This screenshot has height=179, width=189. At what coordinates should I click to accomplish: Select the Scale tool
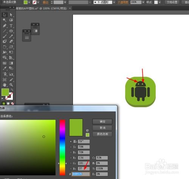(x=11, y=47)
